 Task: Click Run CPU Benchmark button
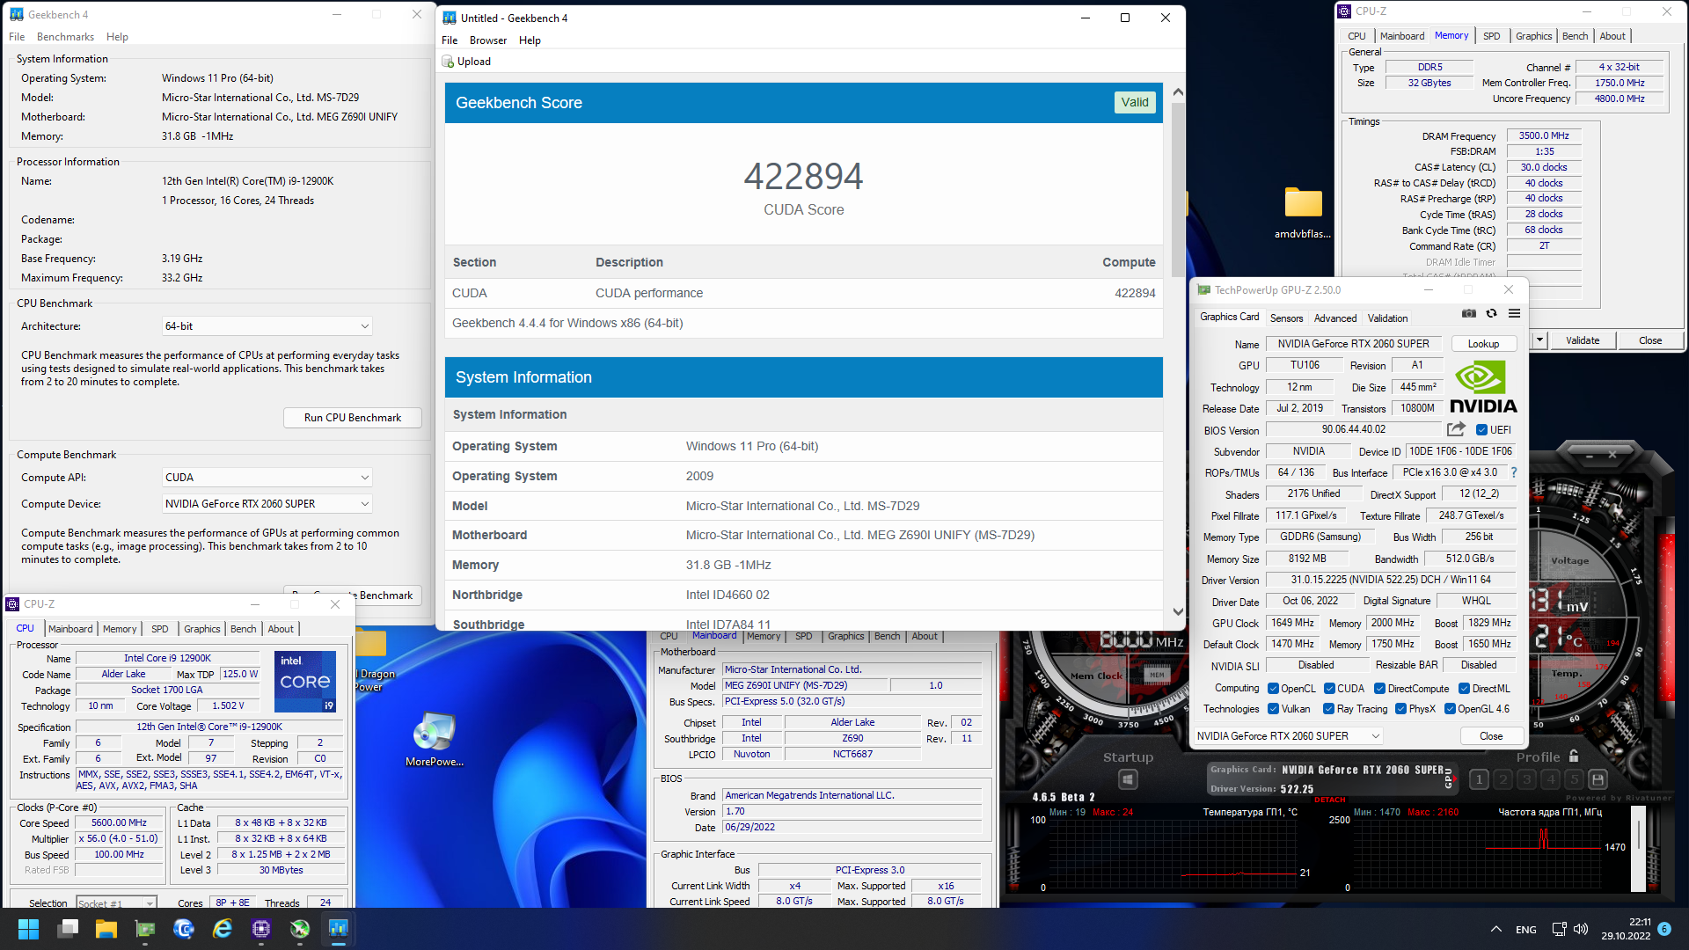coord(353,418)
